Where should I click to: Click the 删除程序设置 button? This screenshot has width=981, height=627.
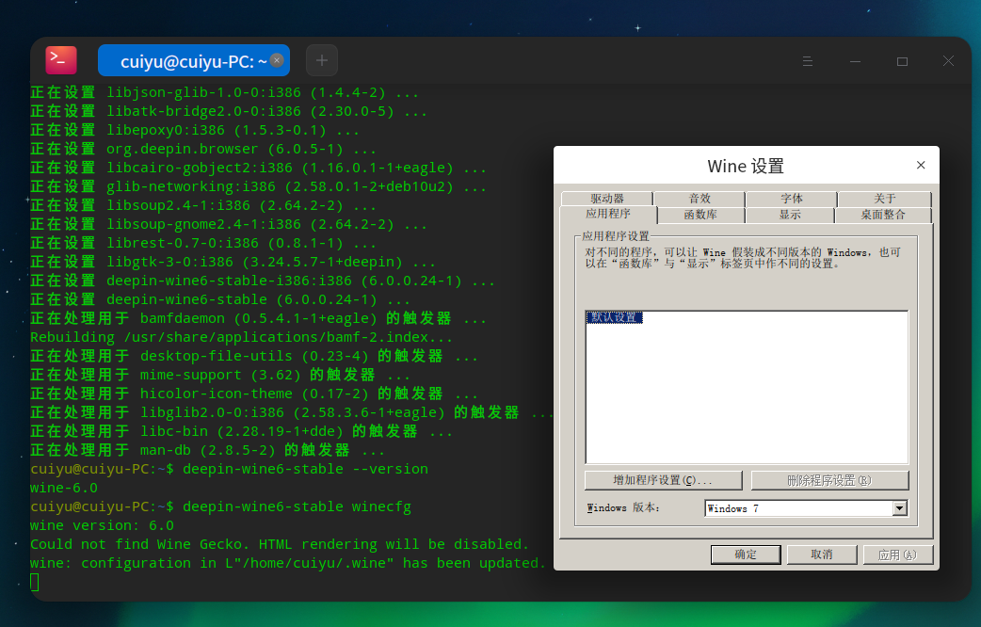pos(828,480)
